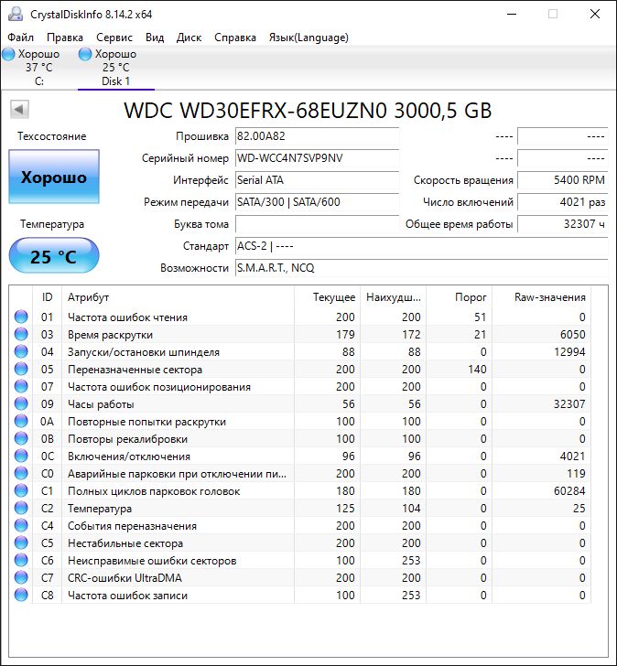Screen dimensions: 617x666
Task: Click the 25 °C temperature button
Action: pos(54,256)
